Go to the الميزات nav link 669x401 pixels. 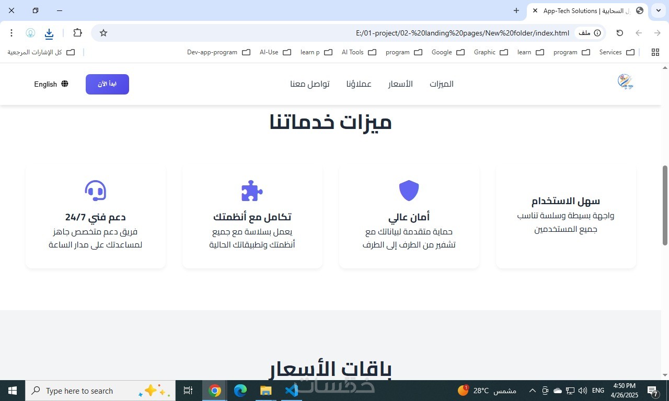coord(442,84)
